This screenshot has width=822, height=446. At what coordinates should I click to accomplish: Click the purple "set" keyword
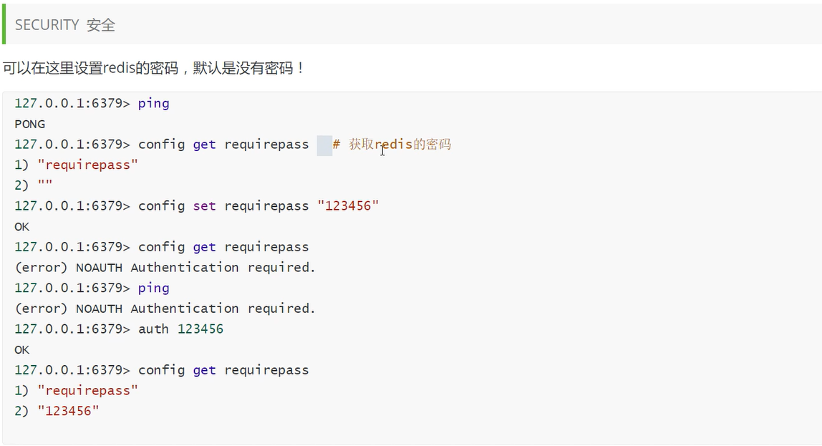tap(205, 206)
